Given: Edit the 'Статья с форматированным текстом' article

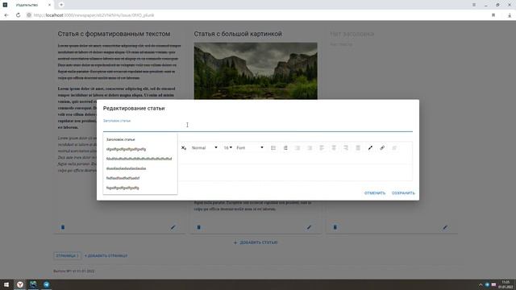Looking at the screenshot, I should click(x=173, y=227).
